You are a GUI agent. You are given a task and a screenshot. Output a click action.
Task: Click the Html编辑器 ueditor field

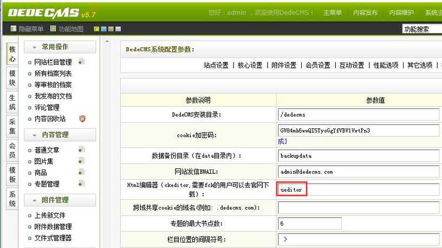[x=359, y=190]
